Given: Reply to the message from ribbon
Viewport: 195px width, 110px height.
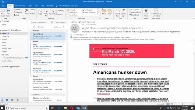Looking at the screenshot, I should (40, 12).
